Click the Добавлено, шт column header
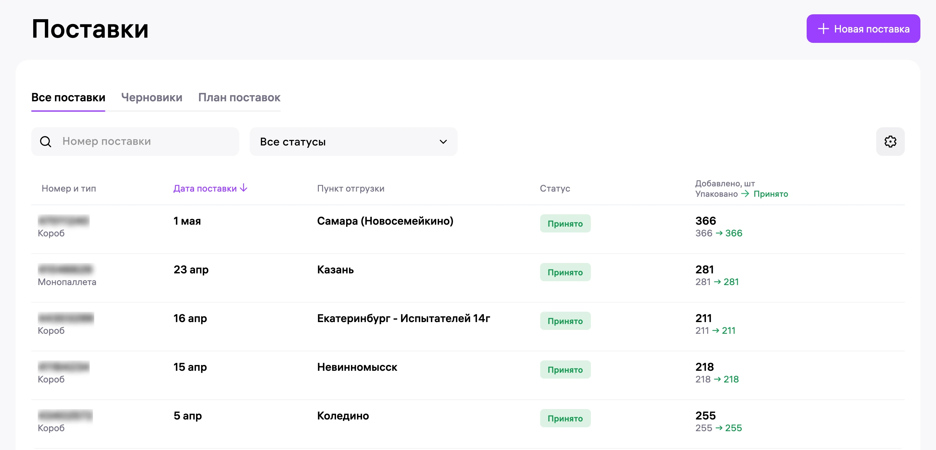Viewport: 936px width, 450px height. pos(725,183)
